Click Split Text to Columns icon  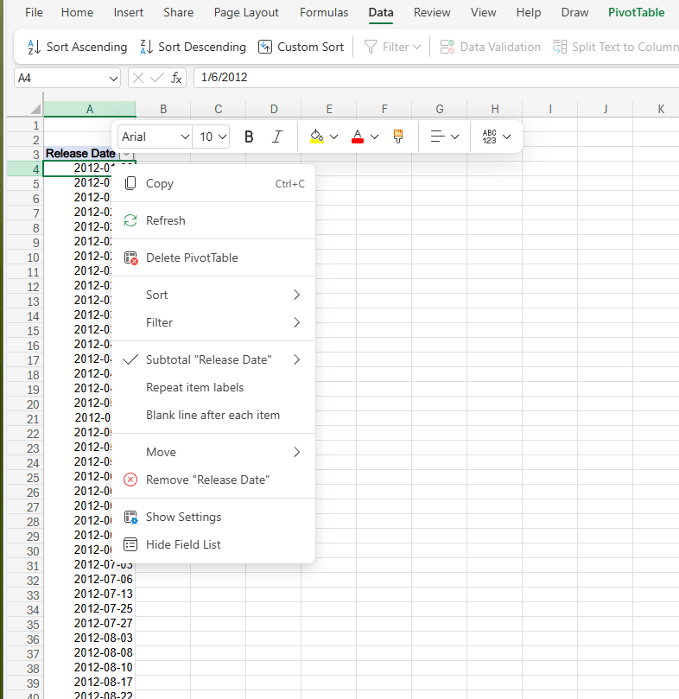click(560, 47)
